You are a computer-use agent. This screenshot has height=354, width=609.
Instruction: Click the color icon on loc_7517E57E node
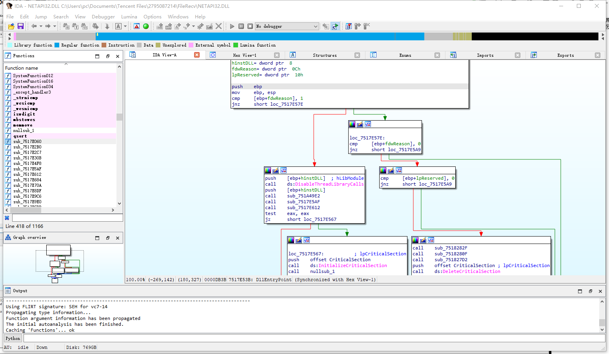click(352, 124)
